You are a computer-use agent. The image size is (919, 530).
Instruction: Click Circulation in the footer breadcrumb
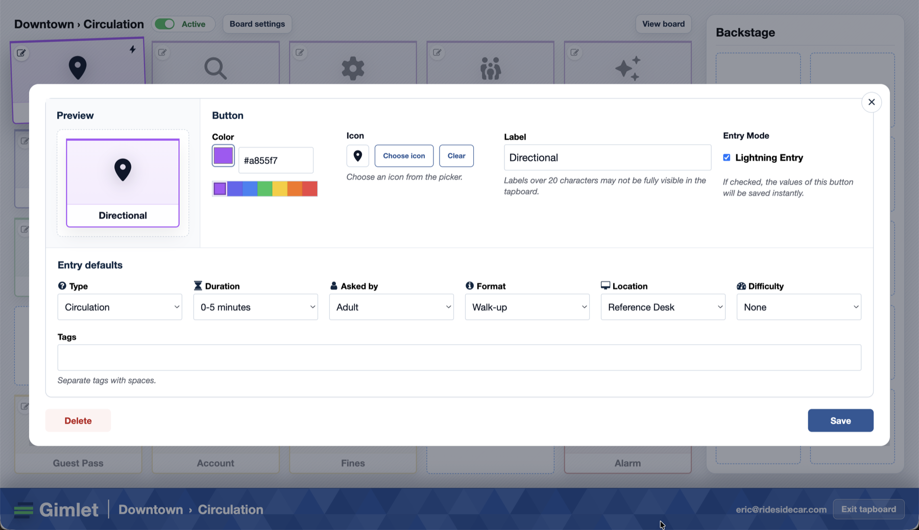click(231, 510)
